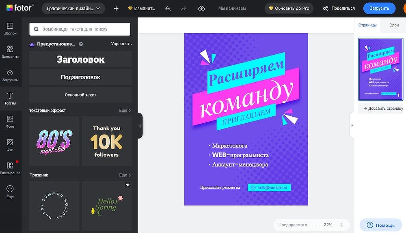Select the Тексты text tool
This screenshot has height=233, width=406.
pos(10,98)
